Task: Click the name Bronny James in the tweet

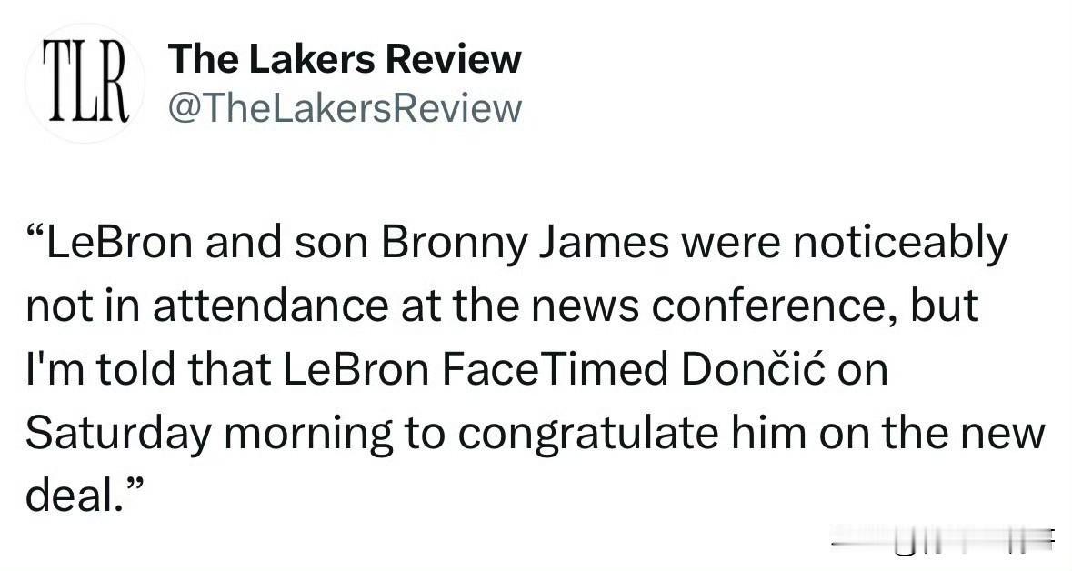Action: [x=525, y=244]
